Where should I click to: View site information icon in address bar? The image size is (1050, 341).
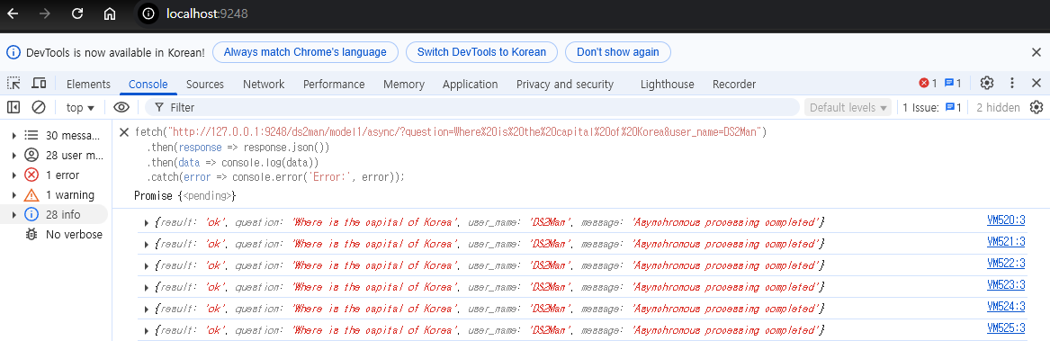148,13
